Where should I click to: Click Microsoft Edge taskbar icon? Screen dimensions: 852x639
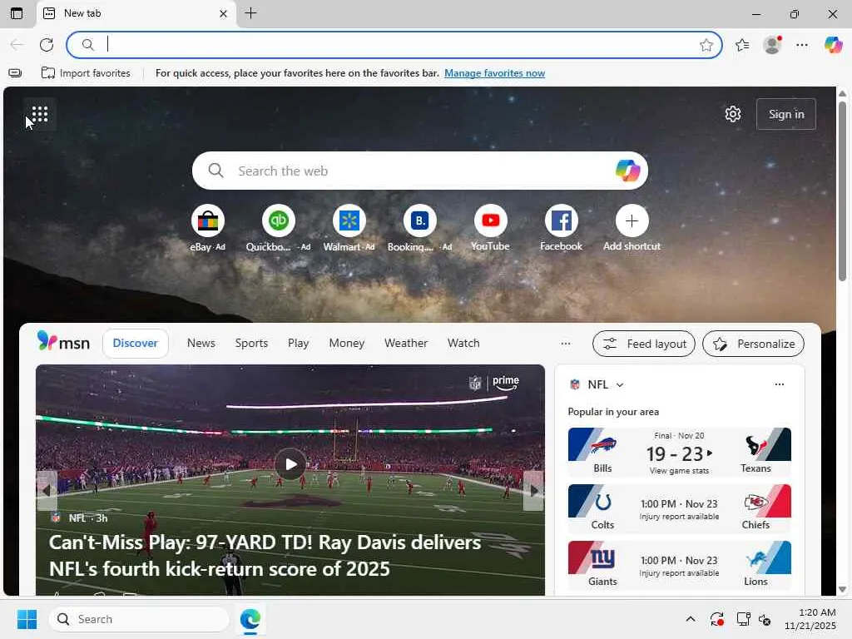(x=250, y=619)
